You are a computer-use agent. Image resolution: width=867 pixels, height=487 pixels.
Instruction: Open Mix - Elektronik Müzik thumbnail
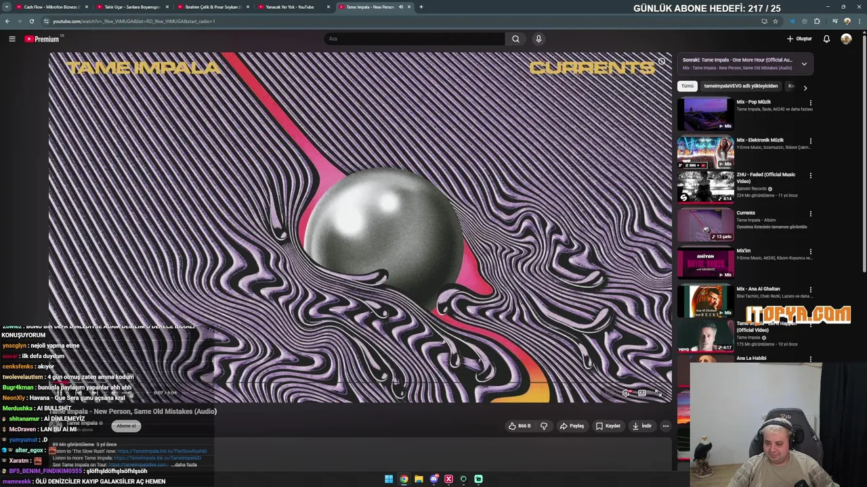pos(705,152)
